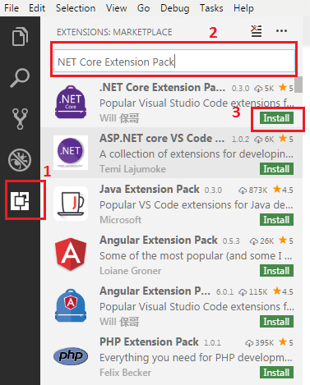Open the Tasks menu

211,8
